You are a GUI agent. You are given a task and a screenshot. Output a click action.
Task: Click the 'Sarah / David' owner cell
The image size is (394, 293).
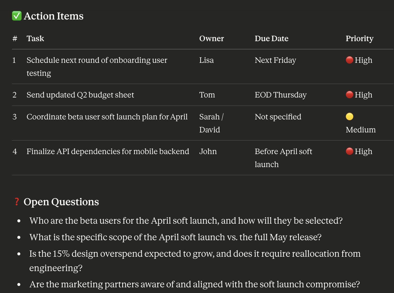pyautogui.click(x=211, y=123)
